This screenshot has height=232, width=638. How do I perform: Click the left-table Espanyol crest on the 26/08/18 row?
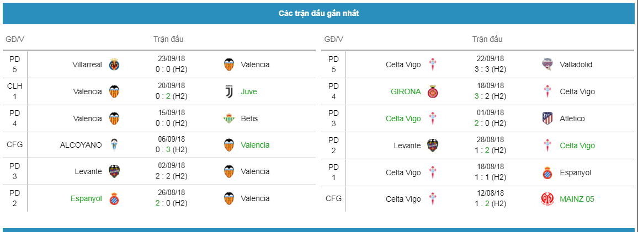pos(114,199)
